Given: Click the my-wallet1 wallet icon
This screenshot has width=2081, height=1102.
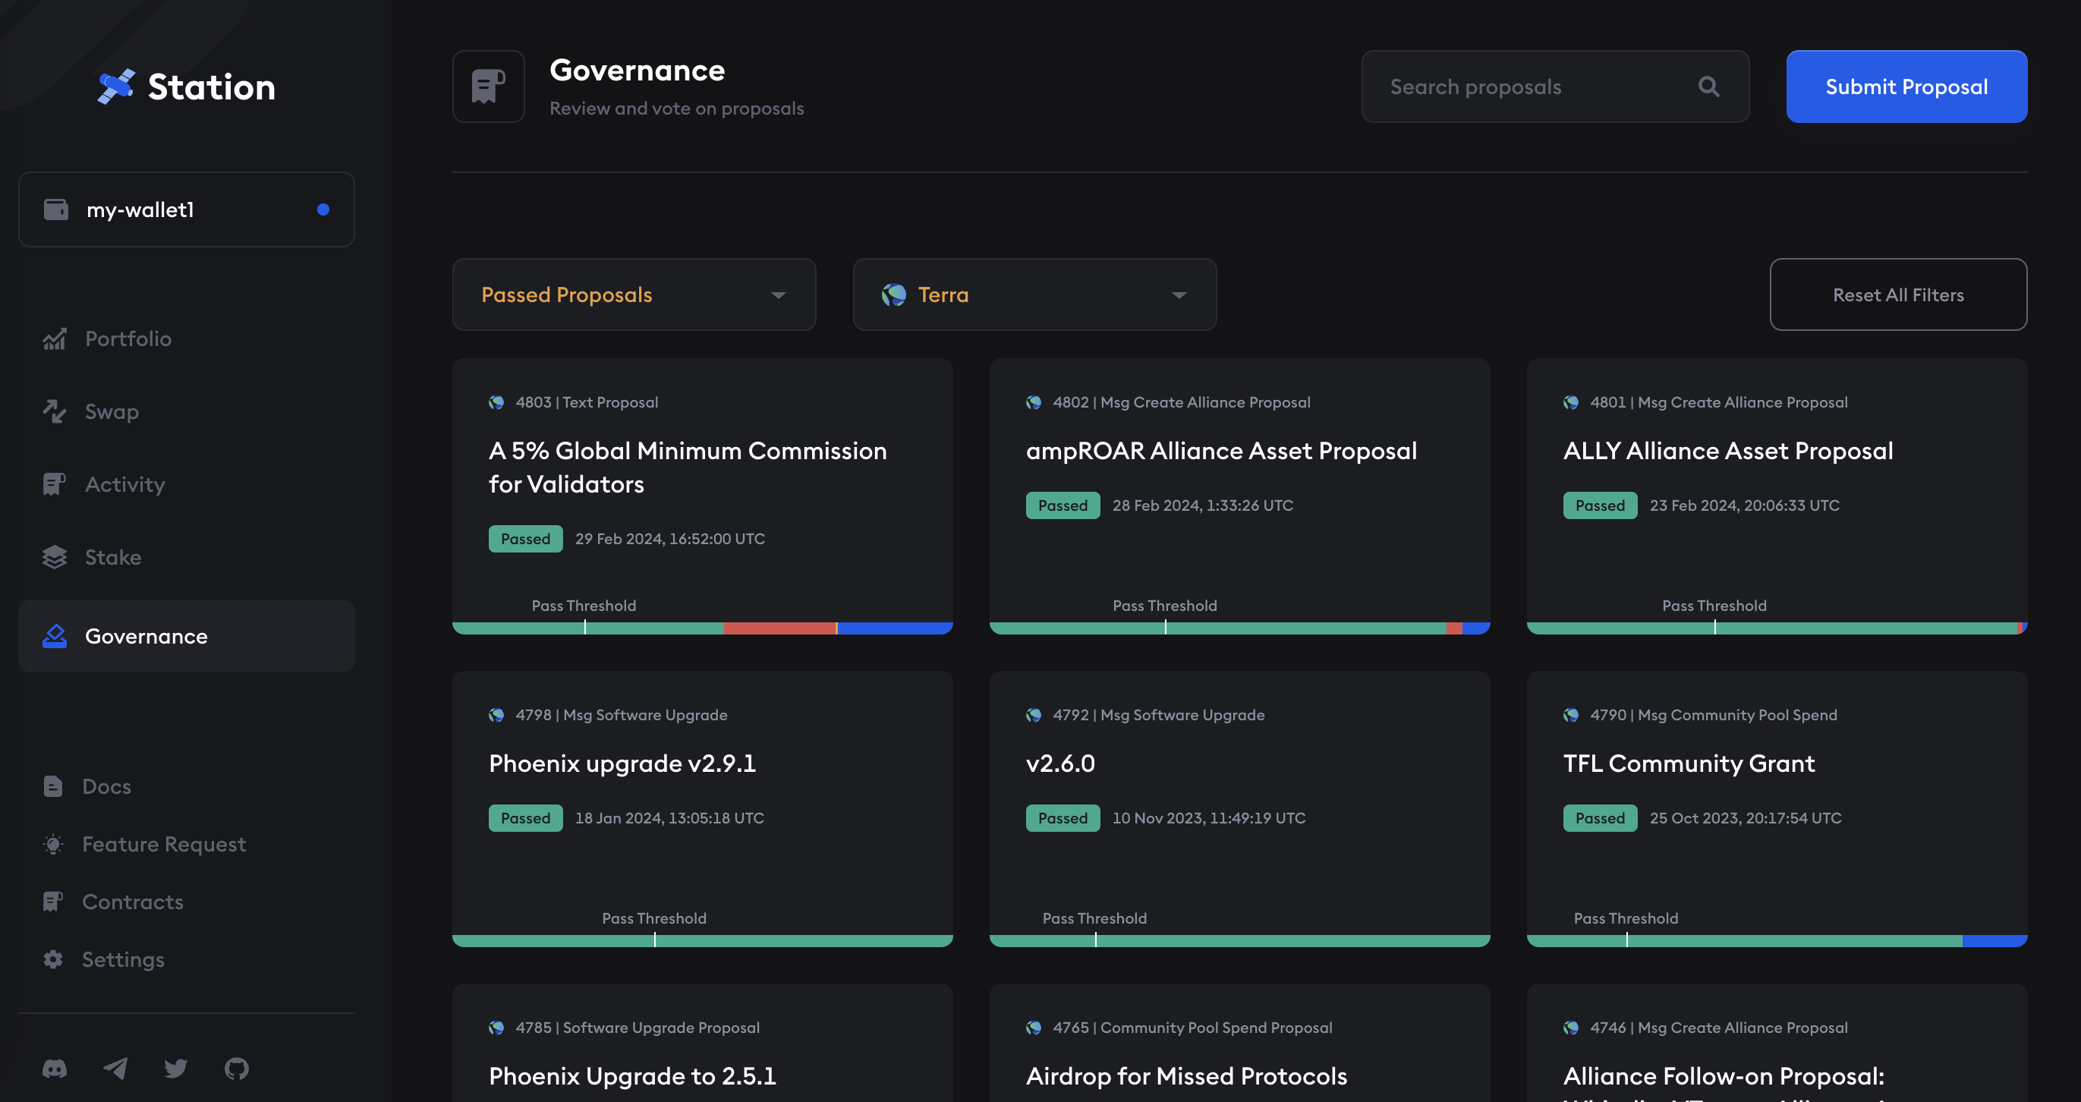Looking at the screenshot, I should [x=55, y=209].
